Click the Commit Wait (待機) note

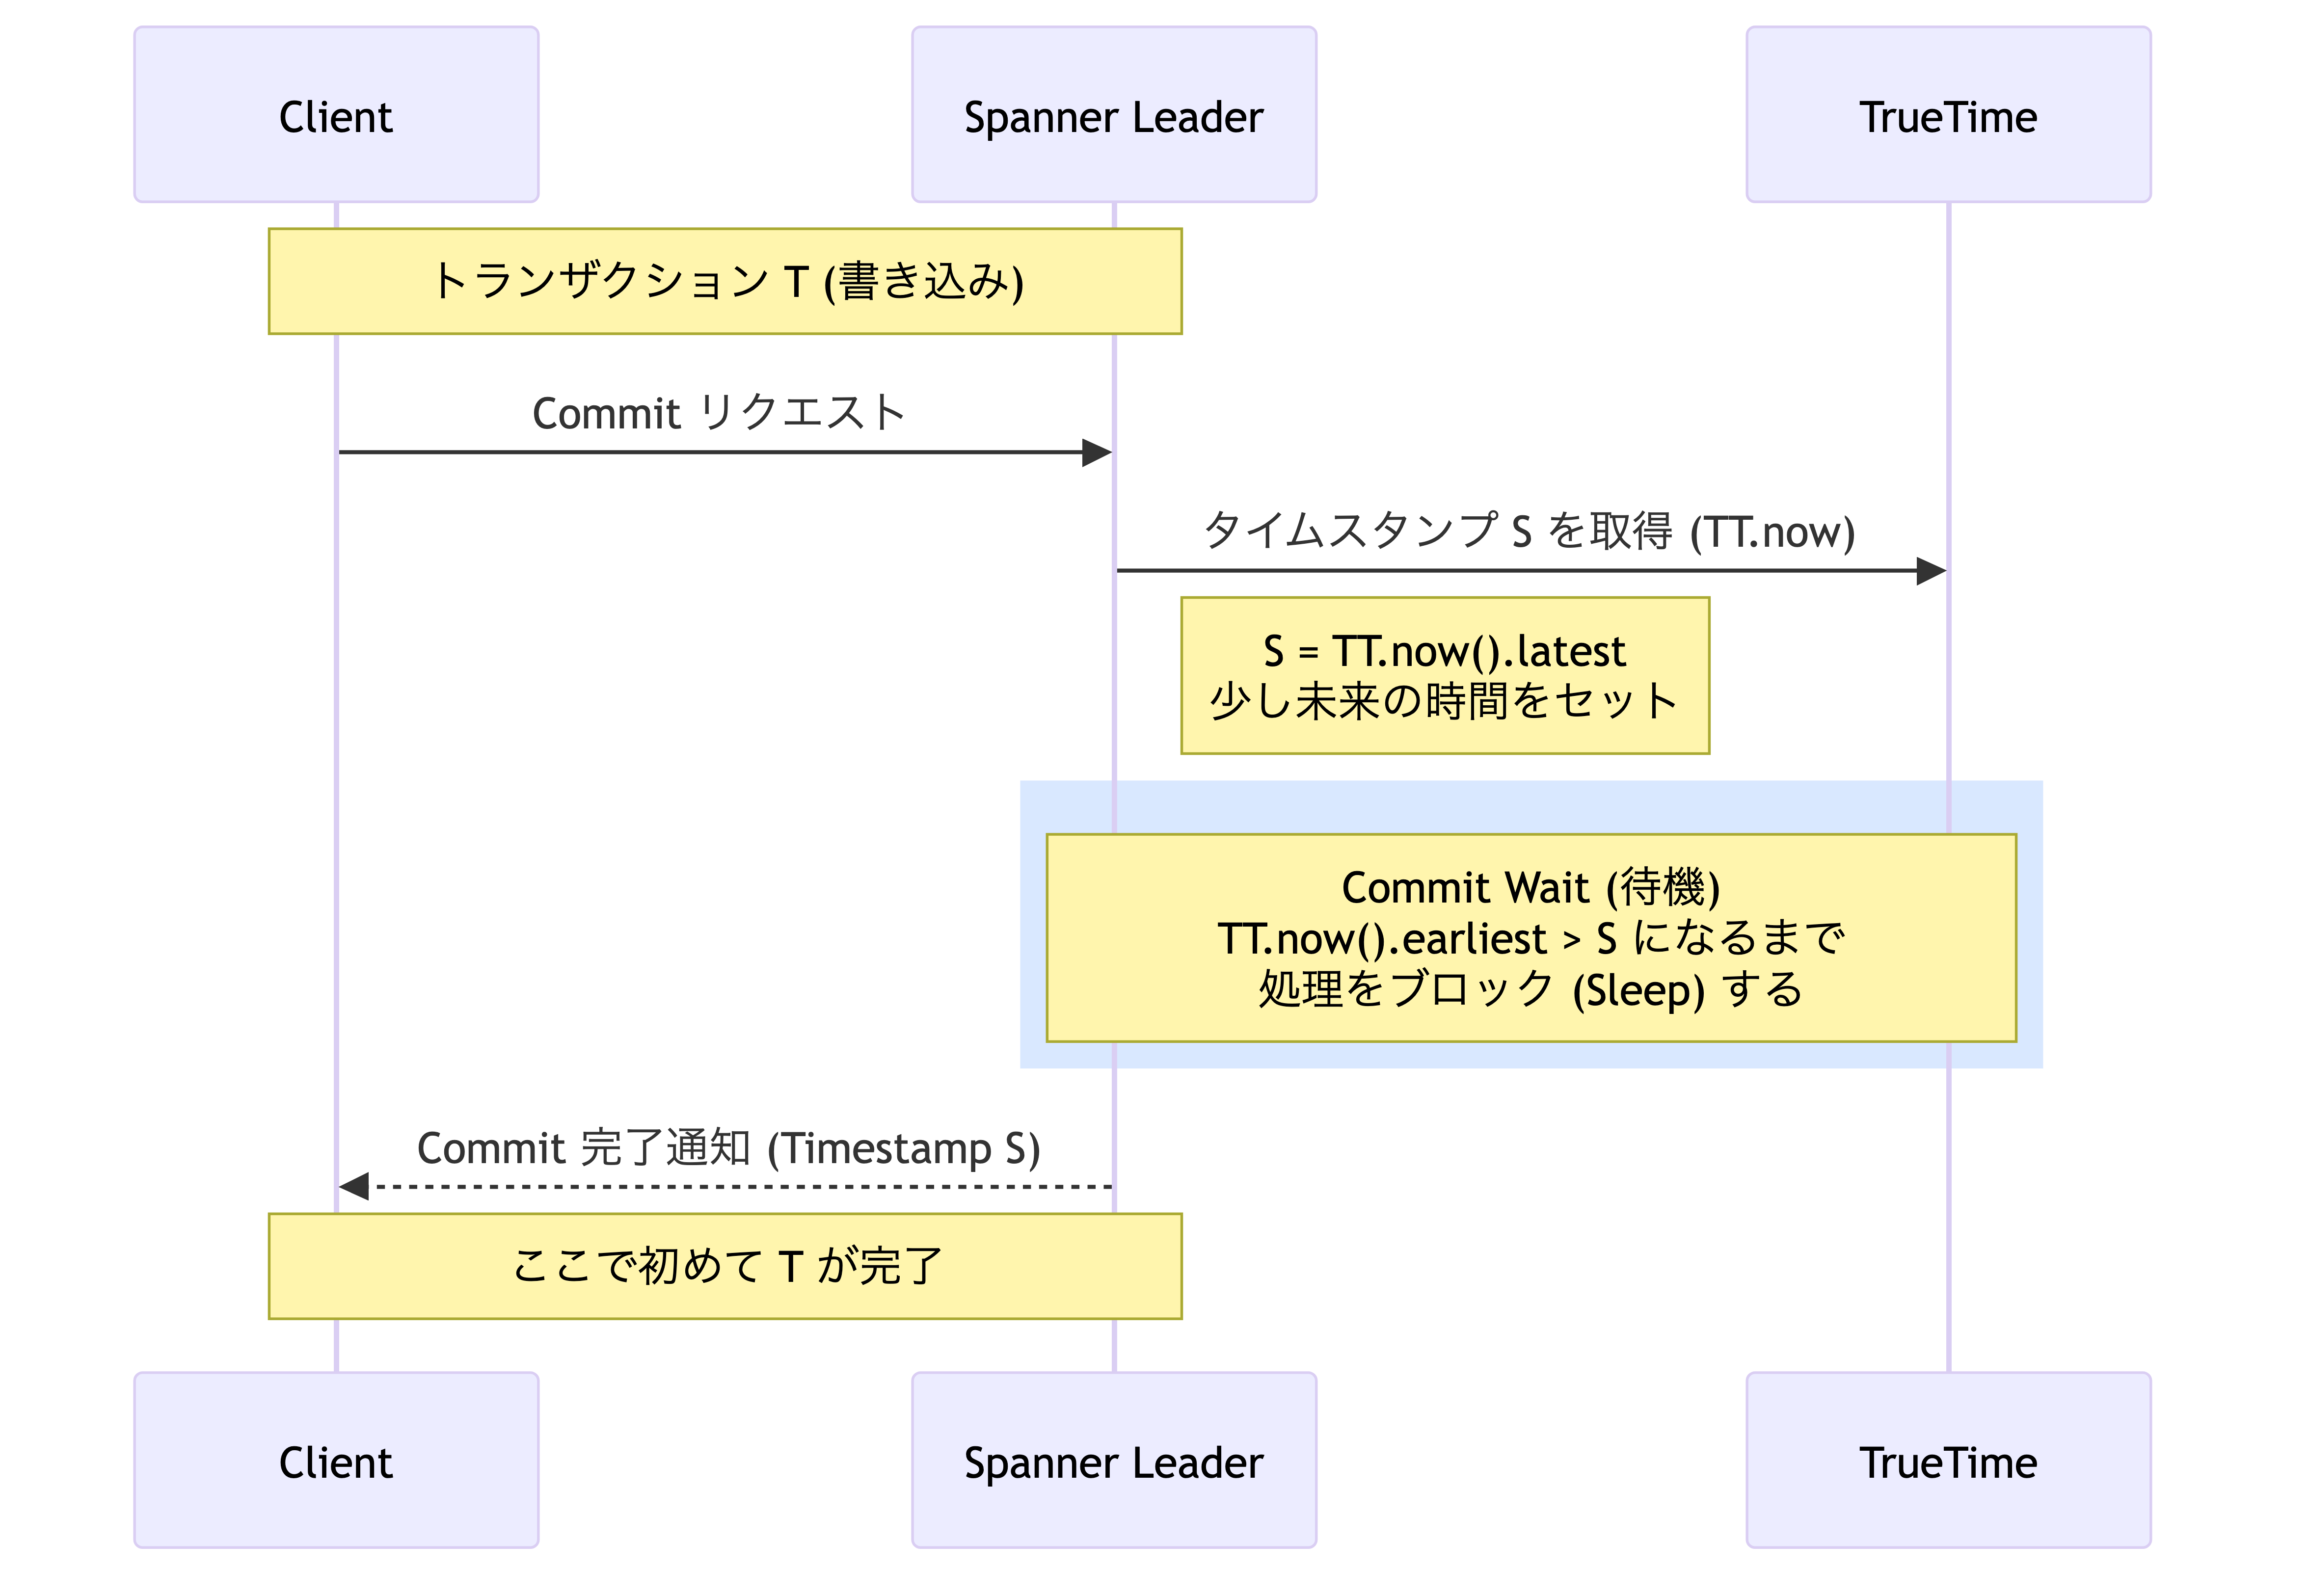pos(1530,938)
